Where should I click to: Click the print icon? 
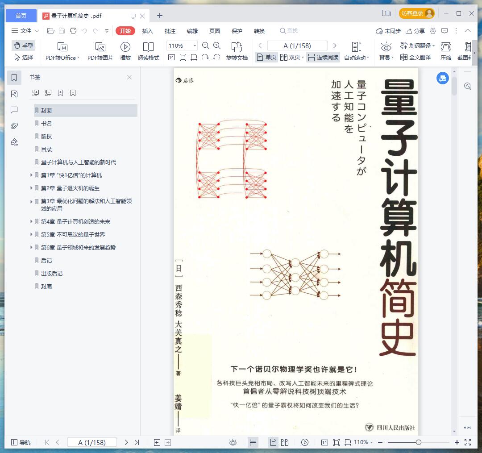[x=73, y=31]
